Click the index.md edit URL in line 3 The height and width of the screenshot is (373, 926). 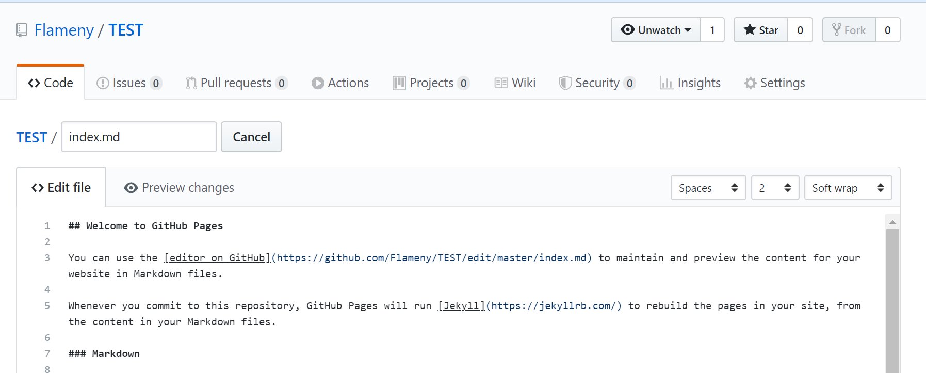[432, 257]
